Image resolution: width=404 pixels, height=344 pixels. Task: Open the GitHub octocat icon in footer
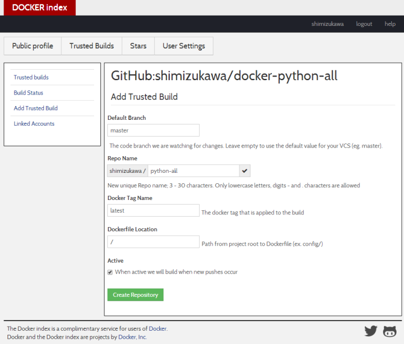390,331
